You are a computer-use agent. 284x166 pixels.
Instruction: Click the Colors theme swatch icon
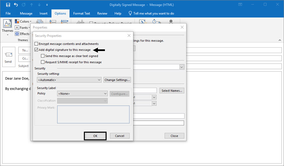click(17, 21)
